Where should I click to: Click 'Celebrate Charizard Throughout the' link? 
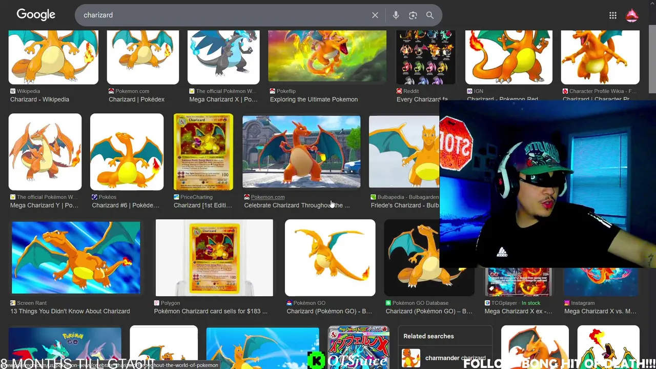[297, 206]
